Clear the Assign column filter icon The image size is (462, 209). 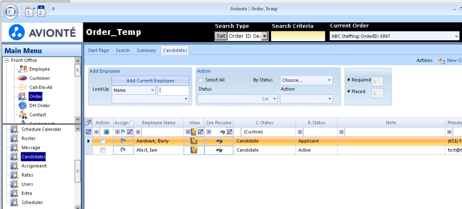130,132
